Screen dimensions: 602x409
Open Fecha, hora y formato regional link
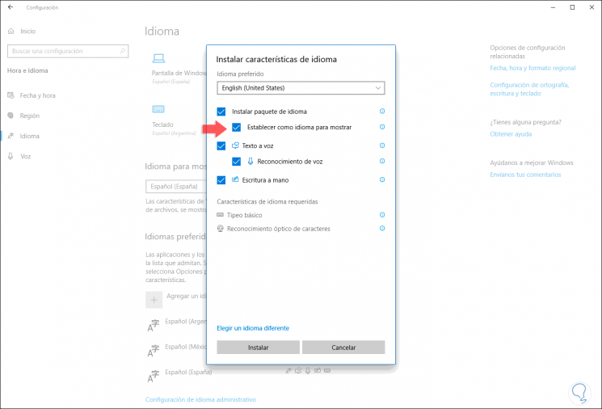(x=533, y=68)
